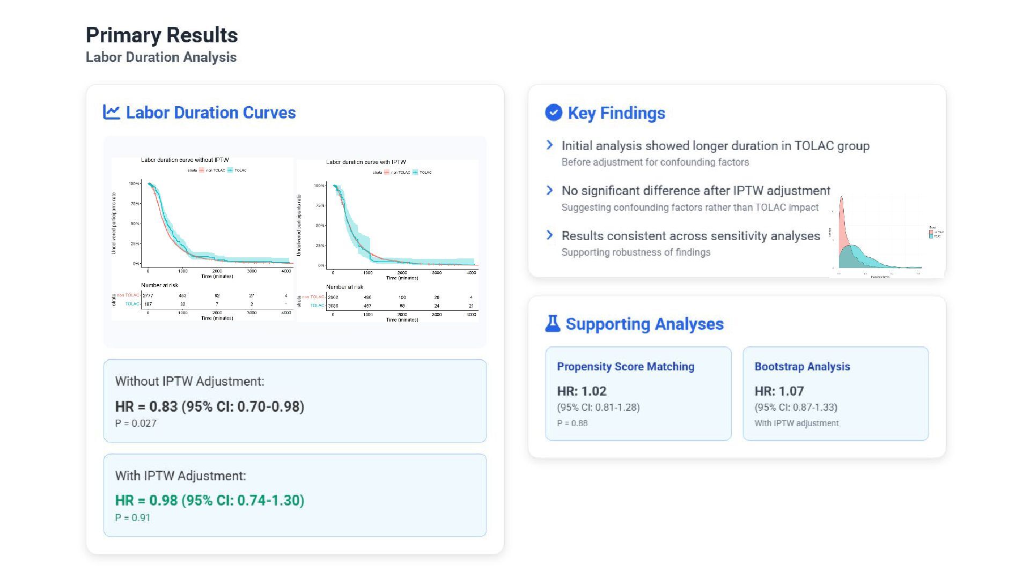Click 'Results consistent across sensitivity analyses'

pos(691,236)
